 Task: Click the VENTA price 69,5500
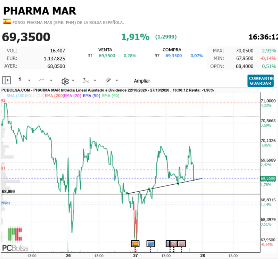(x=107, y=56)
